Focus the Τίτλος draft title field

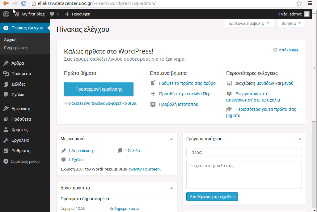point(244,153)
